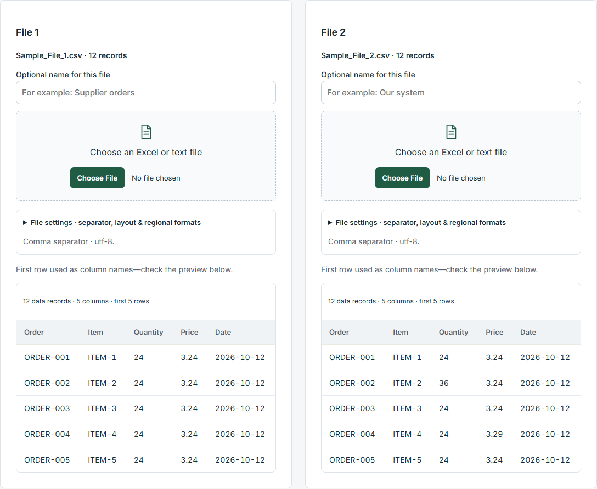Click price 3.29 cell in File 2 table
Image resolution: width=597 pixels, height=489 pixels.
[494, 434]
